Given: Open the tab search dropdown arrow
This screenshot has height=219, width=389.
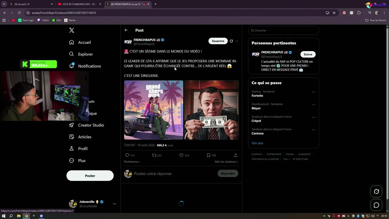Looking at the screenshot, I should click(x=4, y=4).
